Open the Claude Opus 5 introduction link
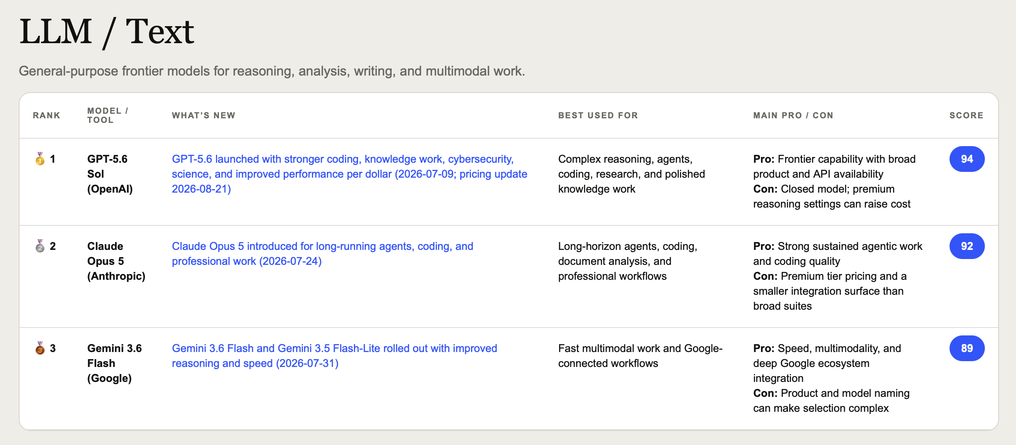 322,254
